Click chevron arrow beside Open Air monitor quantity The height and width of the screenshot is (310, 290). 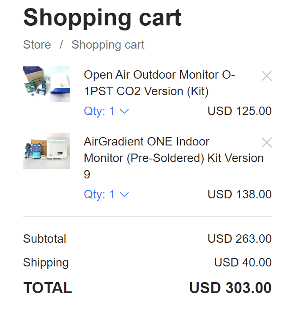pyautogui.click(x=125, y=112)
